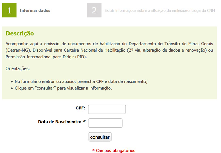This screenshot has height=153, width=221.
Task: Click the asterisk beside Data de Nascimento
Action: (x=84, y=122)
